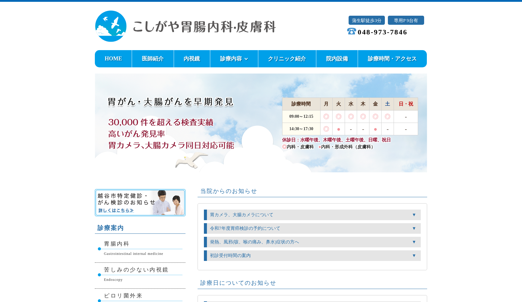This screenshot has width=522, height=302.
Task: Switch to the HOME tab
Action: point(113,59)
